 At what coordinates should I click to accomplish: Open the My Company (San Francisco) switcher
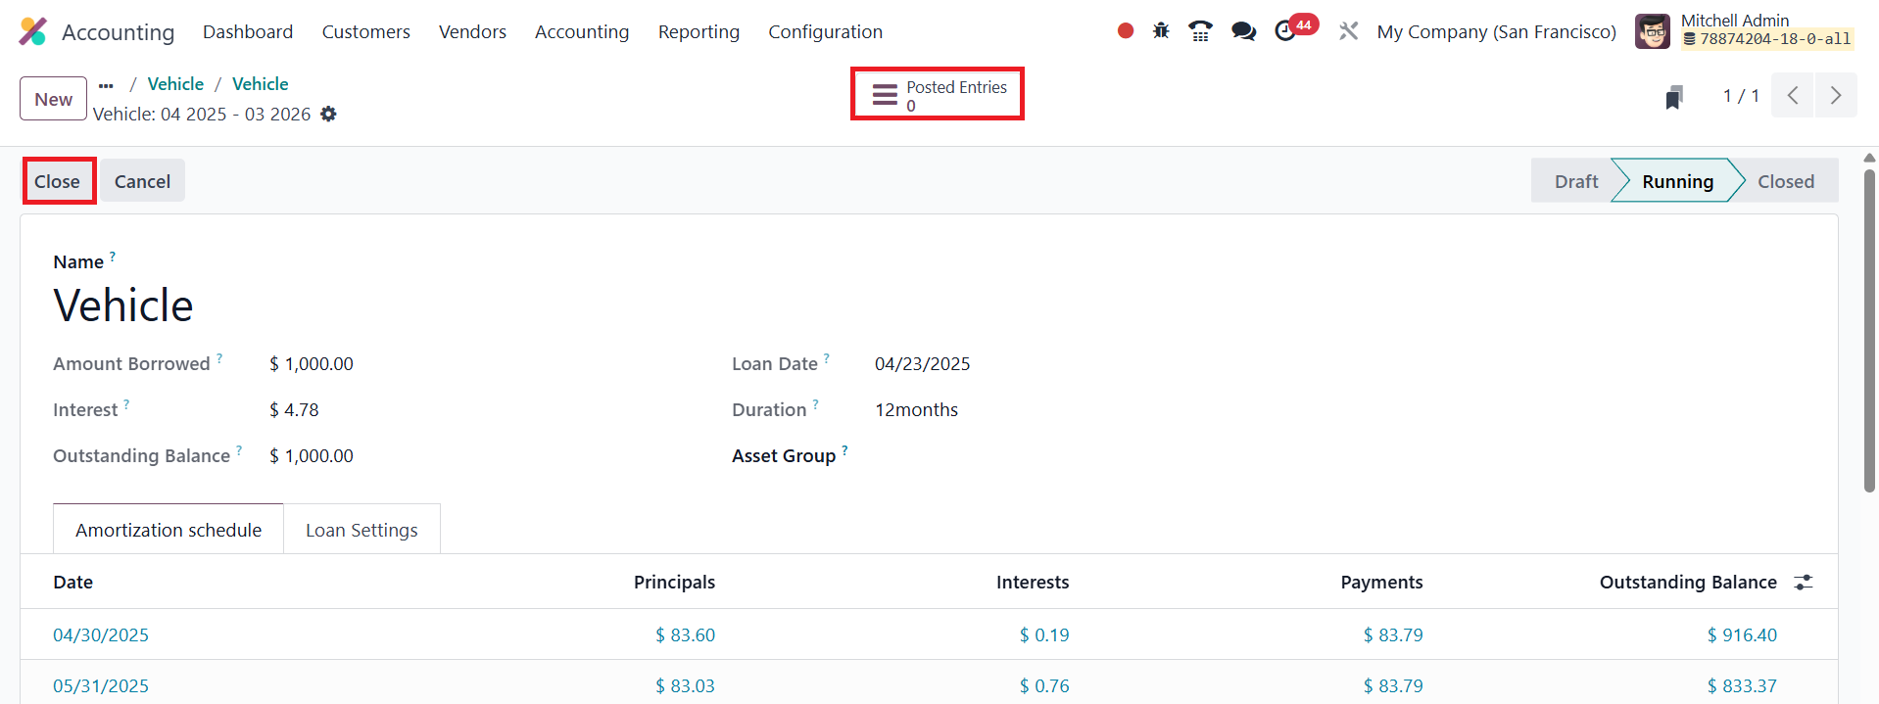point(1496,31)
